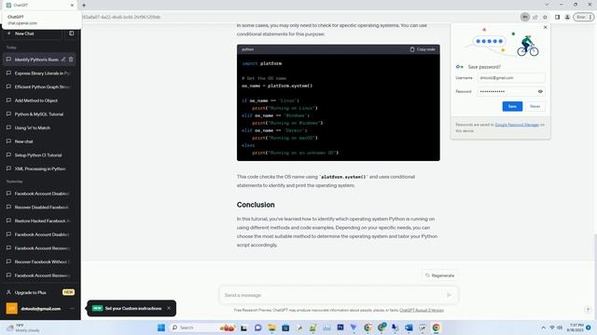The image size is (597, 335).
Task: Close the ChatGPT browser tab
Action: coord(72,6)
